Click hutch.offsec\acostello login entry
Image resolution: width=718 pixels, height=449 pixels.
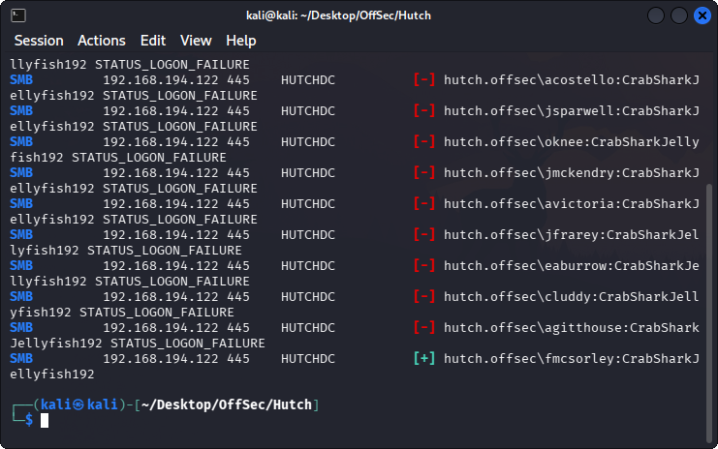[x=572, y=80]
